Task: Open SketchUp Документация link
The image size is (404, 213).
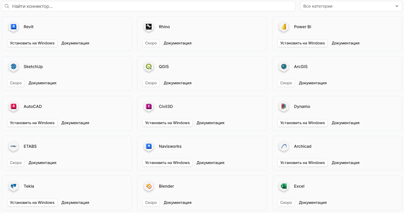Action: point(42,83)
